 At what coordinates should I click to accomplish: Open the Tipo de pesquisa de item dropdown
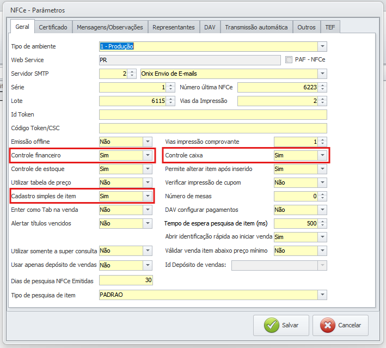[322, 295]
